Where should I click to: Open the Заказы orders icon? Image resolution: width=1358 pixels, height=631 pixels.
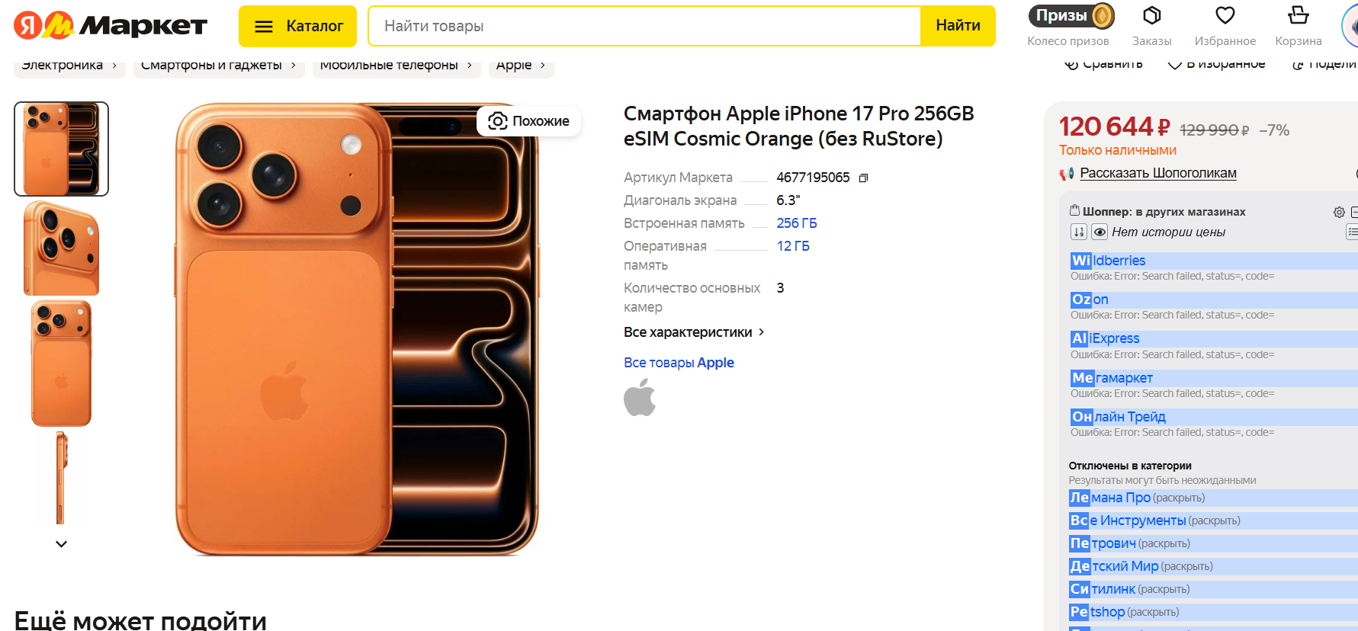coord(1151,16)
